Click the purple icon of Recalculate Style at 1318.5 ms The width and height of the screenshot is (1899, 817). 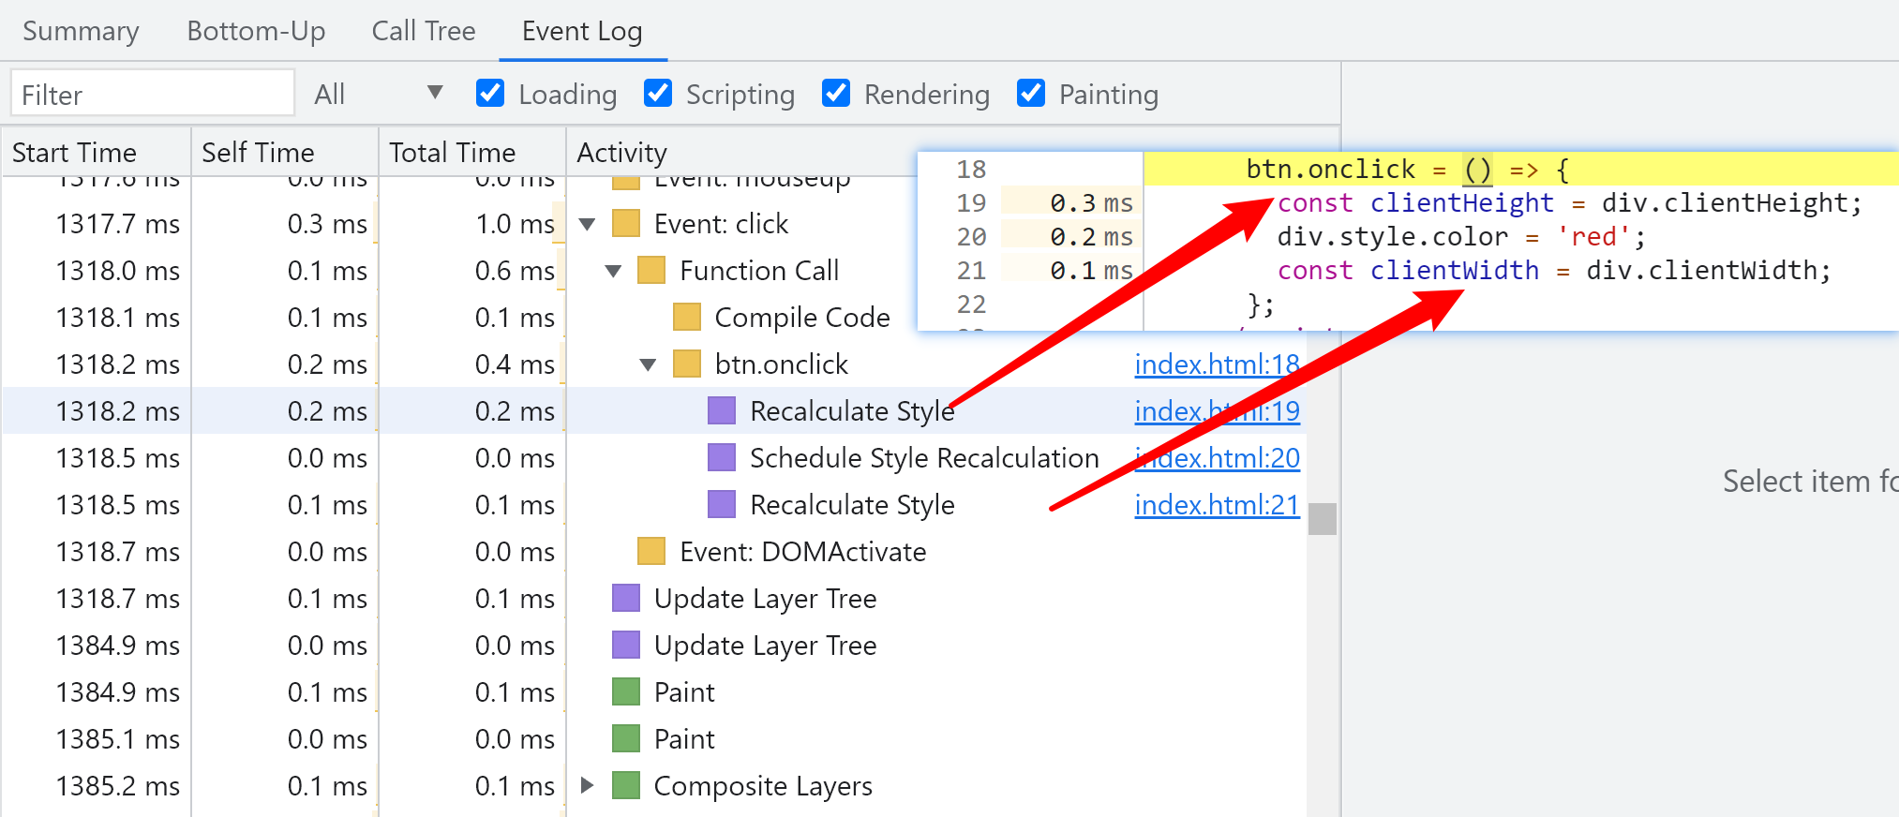(x=722, y=505)
